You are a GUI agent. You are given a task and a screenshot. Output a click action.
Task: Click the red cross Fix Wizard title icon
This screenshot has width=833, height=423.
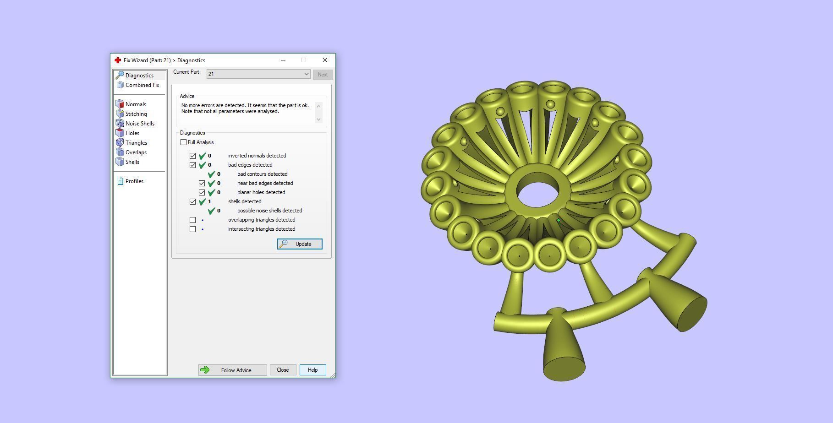(x=118, y=60)
